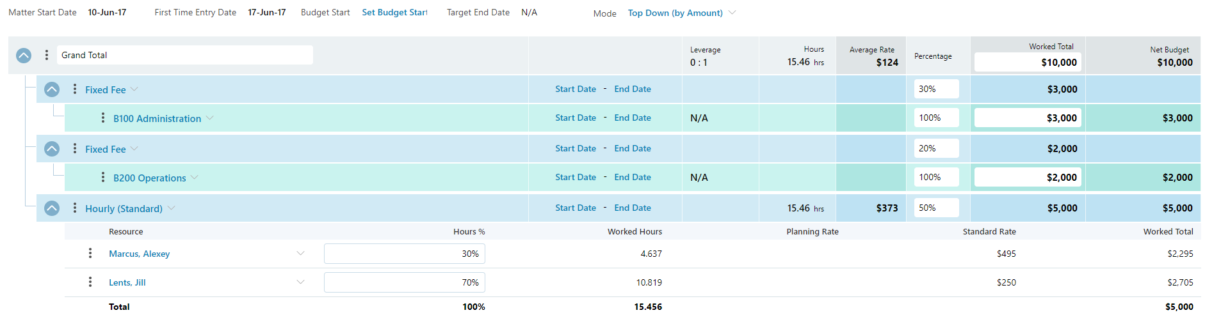
Task: Edit Hours % field for Lents, Jill
Action: tap(404, 282)
